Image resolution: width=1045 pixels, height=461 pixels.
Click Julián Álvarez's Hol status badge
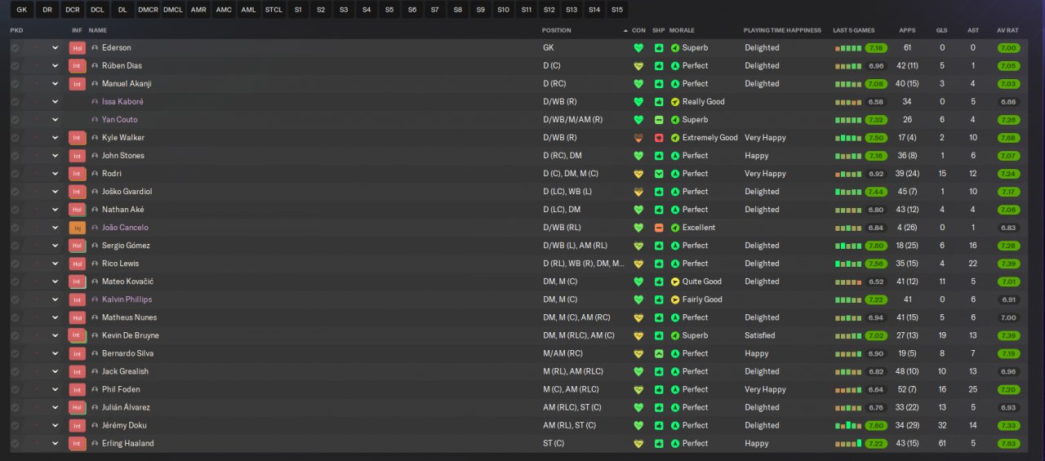click(78, 407)
